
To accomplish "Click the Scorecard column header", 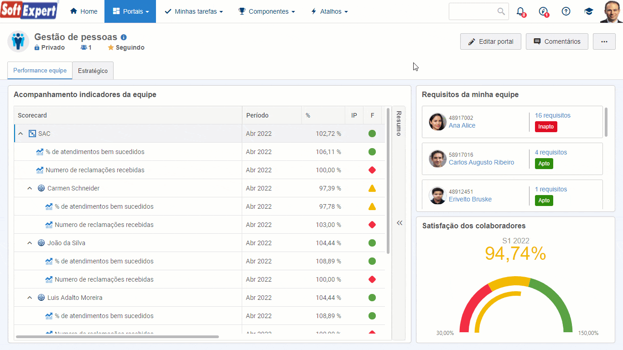I will pos(128,115).
